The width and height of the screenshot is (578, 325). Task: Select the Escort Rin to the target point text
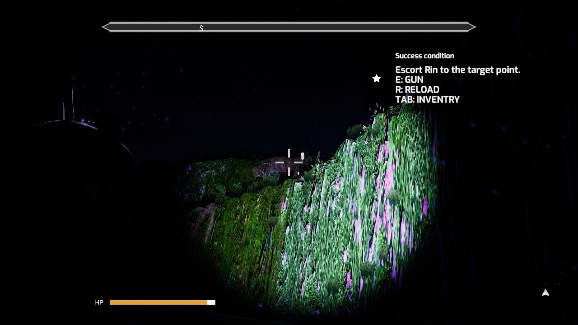point(457,70)
